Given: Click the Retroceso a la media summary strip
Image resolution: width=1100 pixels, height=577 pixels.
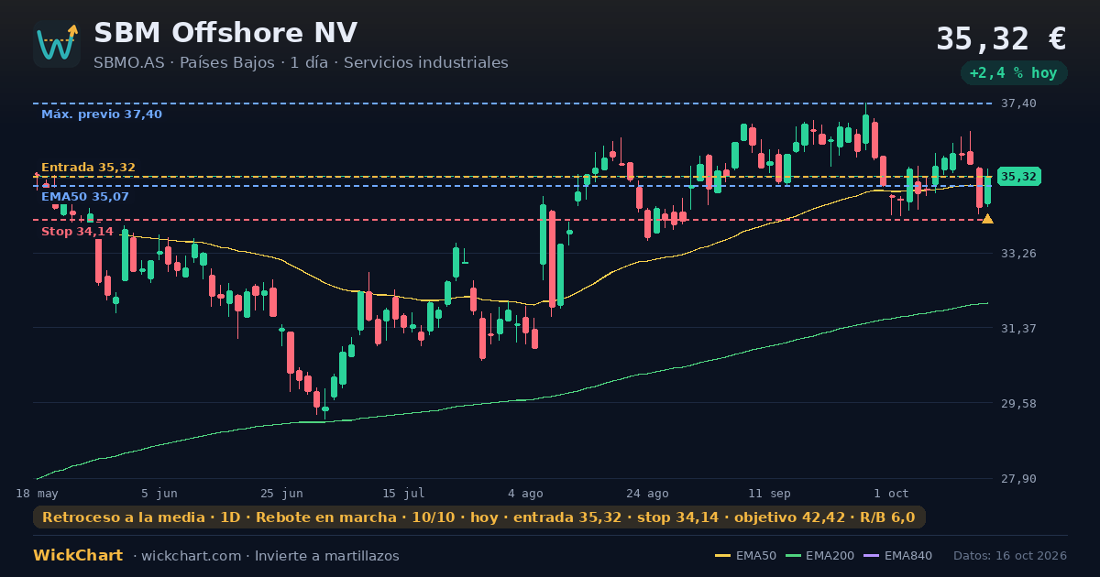Looking at the screenshot, I should 478,517.
